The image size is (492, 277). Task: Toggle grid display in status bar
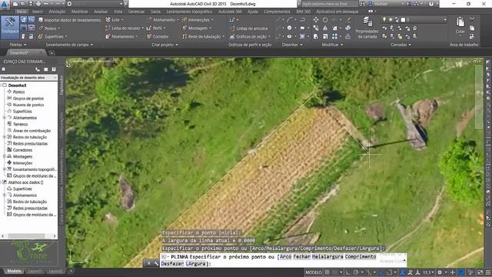(x=327, y=272)
